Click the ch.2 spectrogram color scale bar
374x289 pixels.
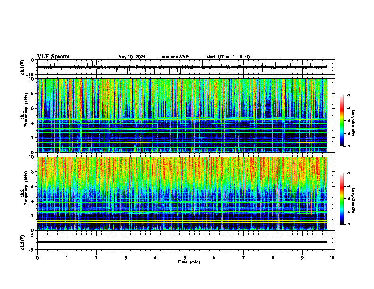pyautogui.click(x=341, y=199)
